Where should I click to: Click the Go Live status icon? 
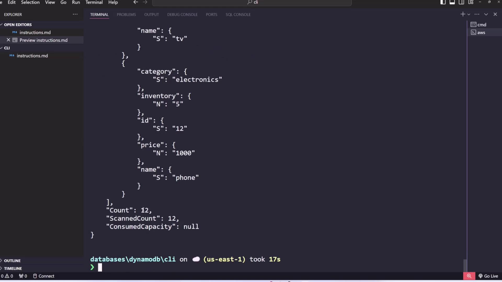(488, 276)
